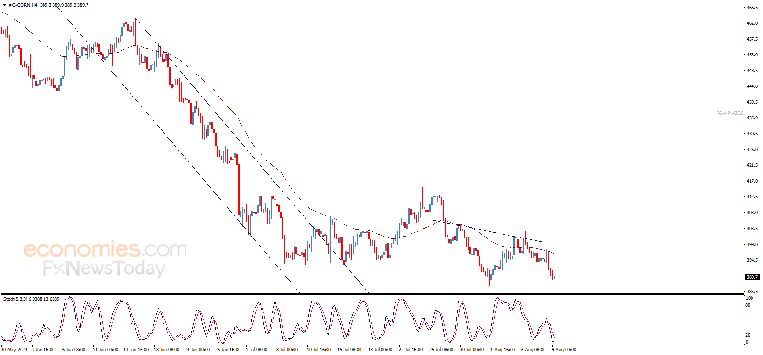Image resolution: width=763 pixels, height=355 pixels.
Task: Click the 435.0 price axis label
Action: pyautogui.click(x=752, y=118)
